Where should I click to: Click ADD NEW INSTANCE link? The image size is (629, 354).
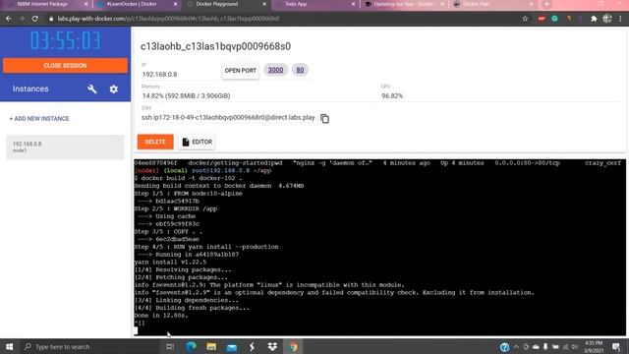tap(39, 119)
